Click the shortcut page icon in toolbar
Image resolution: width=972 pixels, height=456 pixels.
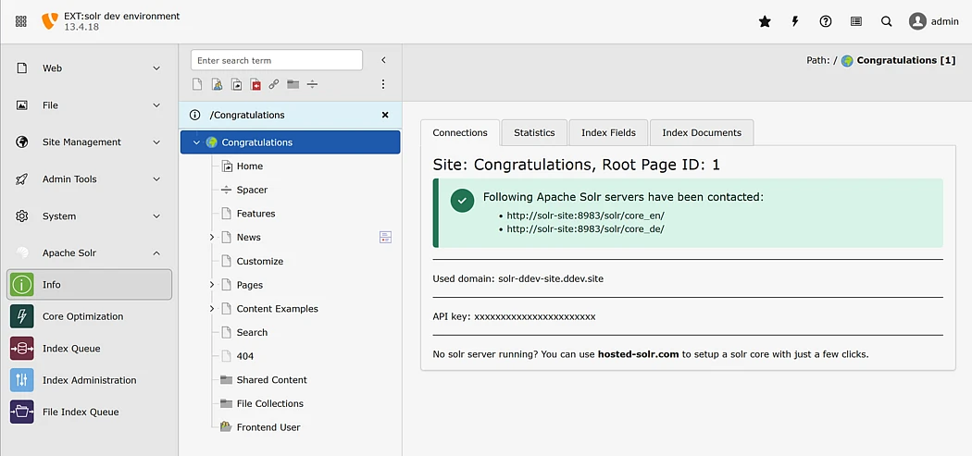click(236, 84)
